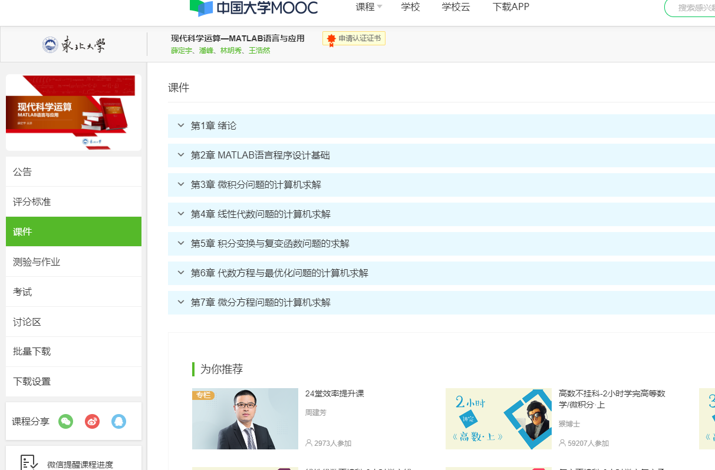Open the 高数不挂科 course thumbnail
The image size is (715, 470).
tap(499, 419)
